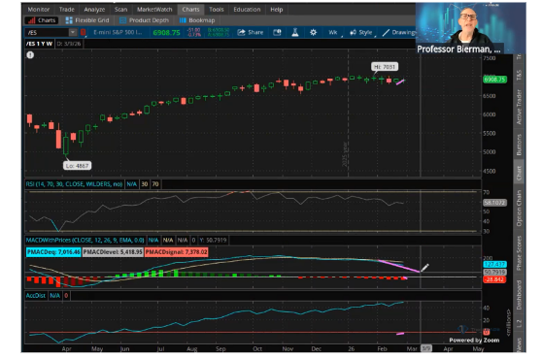Switch to the Analyze tab
The image size is (542, 358).
94,10
